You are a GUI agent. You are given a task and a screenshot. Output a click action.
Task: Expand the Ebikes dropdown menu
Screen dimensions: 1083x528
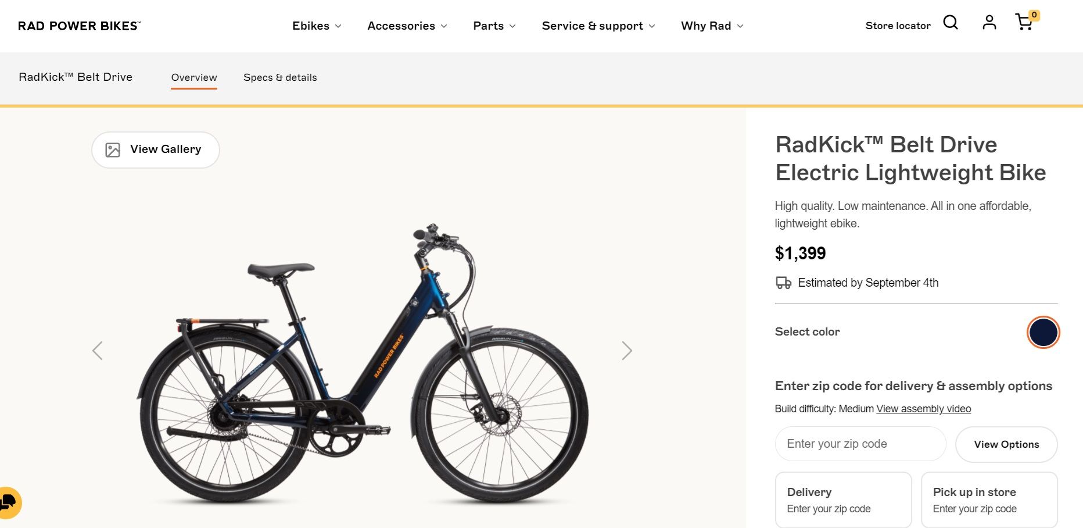click(x=317, y=26)
